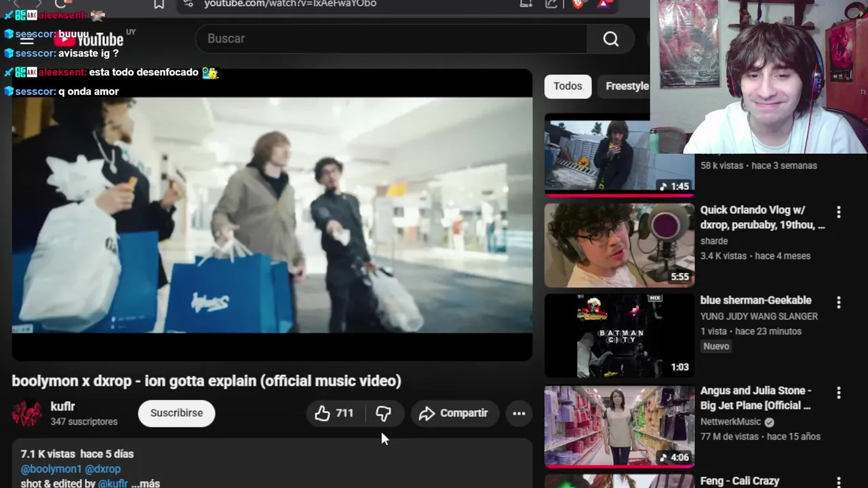Open more actions three-dot button under video
This screenshot has width=868, height=488.
(519, 413)
